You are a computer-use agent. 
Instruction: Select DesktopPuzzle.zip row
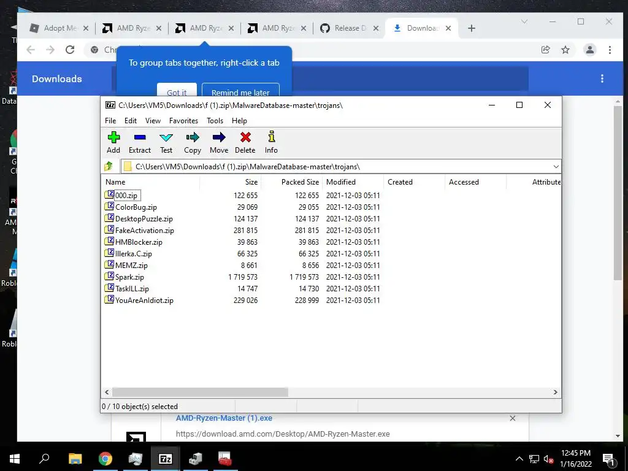click(144, 219)
